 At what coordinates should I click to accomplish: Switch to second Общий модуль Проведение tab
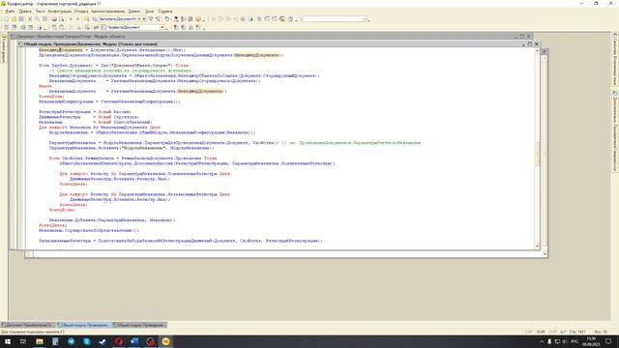click(x=83, y=325)
